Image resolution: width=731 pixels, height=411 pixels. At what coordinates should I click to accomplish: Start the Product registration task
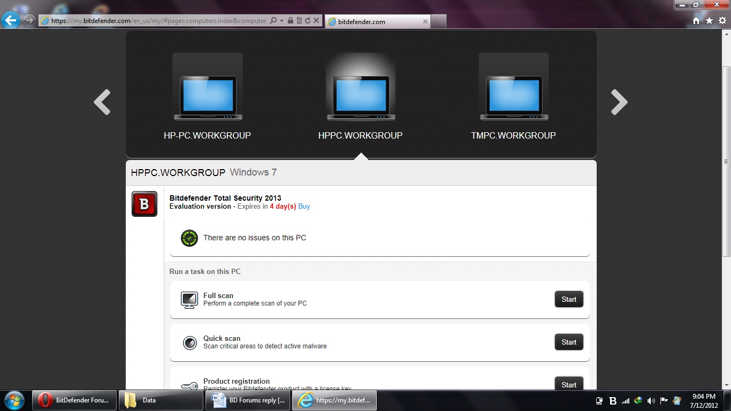click(569, 383)
